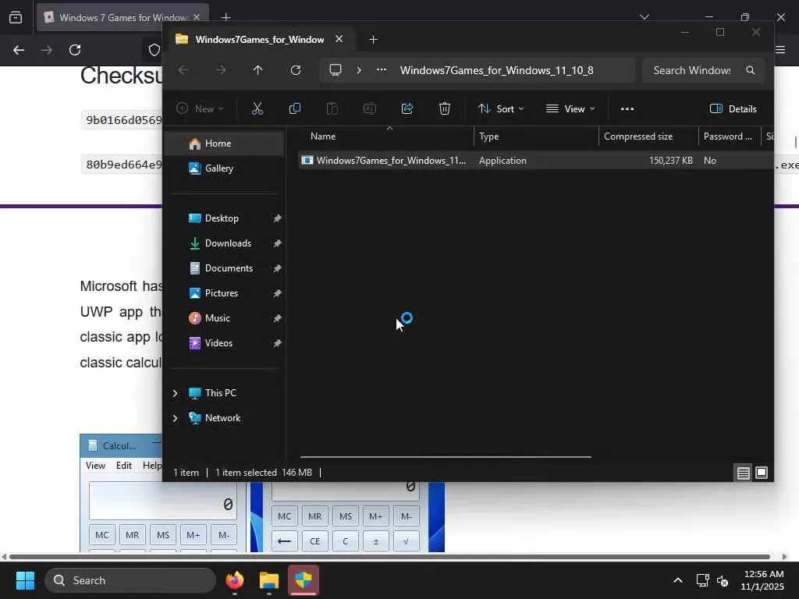This screenshot has width=799, height=599.
Task: Click the browser page horizontal scrollbar
Action: click(x=390, y=557)
